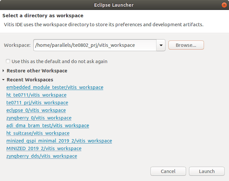This screenshot has width=229, height=181.
Task: Select ht_te0711/vitis_workspace recent workspace
Action: (36, 95)
